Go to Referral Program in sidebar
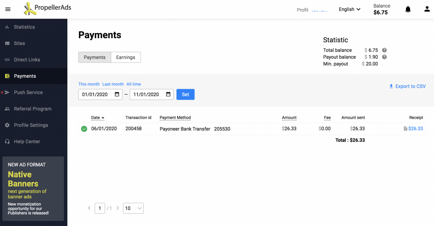The image size is (434, 226). point(33,109)
